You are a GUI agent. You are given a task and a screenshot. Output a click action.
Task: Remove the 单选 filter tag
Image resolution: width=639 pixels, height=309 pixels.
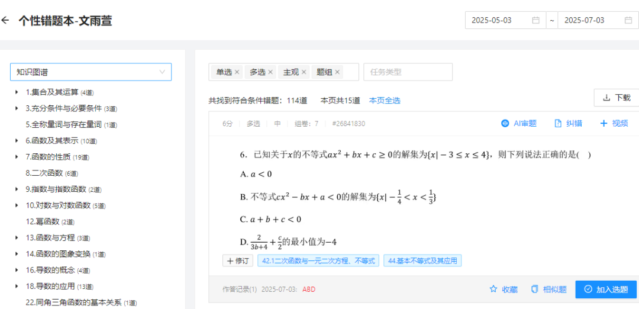point(237,72)
